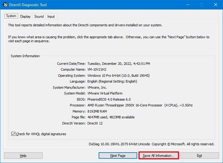Save All Information to a file

click(x=158, y=156)
